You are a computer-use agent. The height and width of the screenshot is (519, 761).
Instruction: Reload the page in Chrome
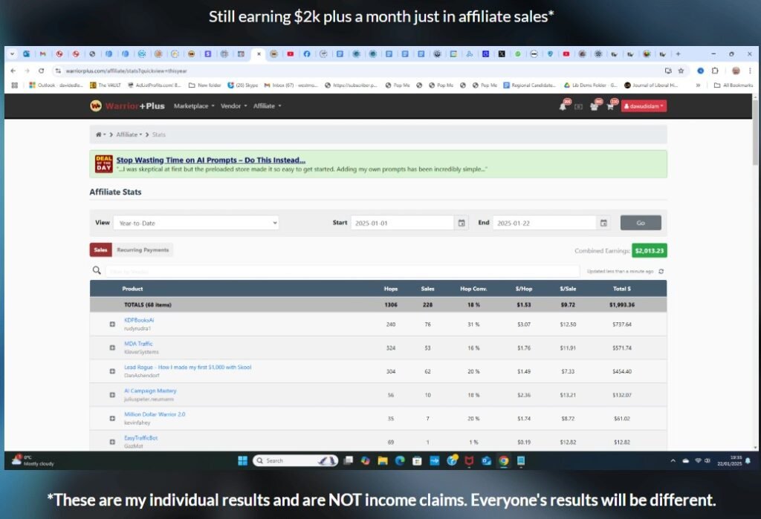coord(42,71)
